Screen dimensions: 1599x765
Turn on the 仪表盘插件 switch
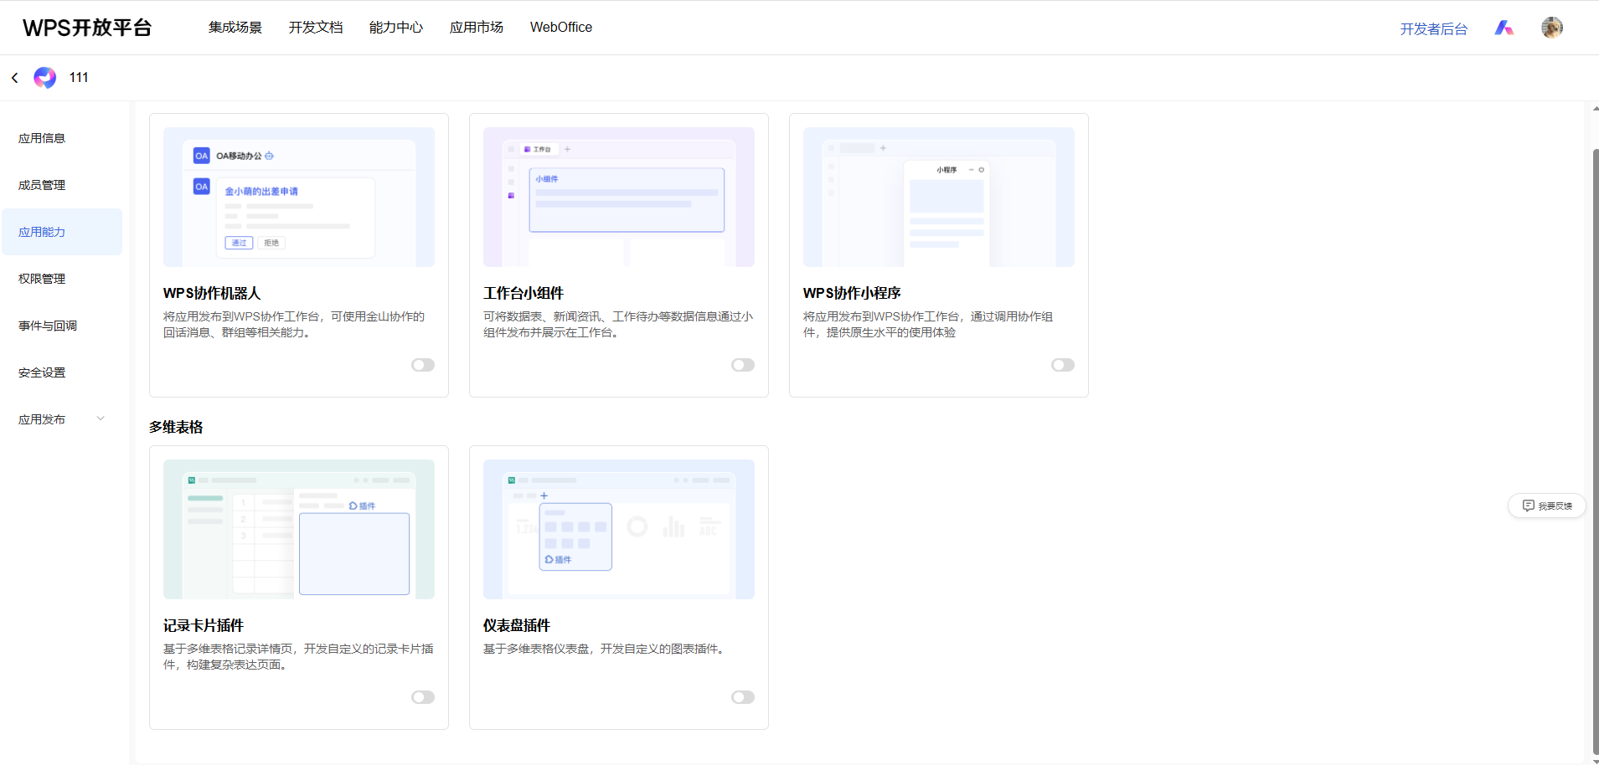[x=743, y=697]
